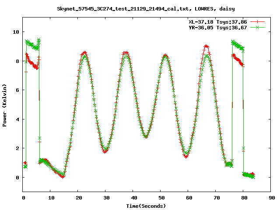Select legend entry YR-36.05 Tsys:36.67

coord(218,28)
